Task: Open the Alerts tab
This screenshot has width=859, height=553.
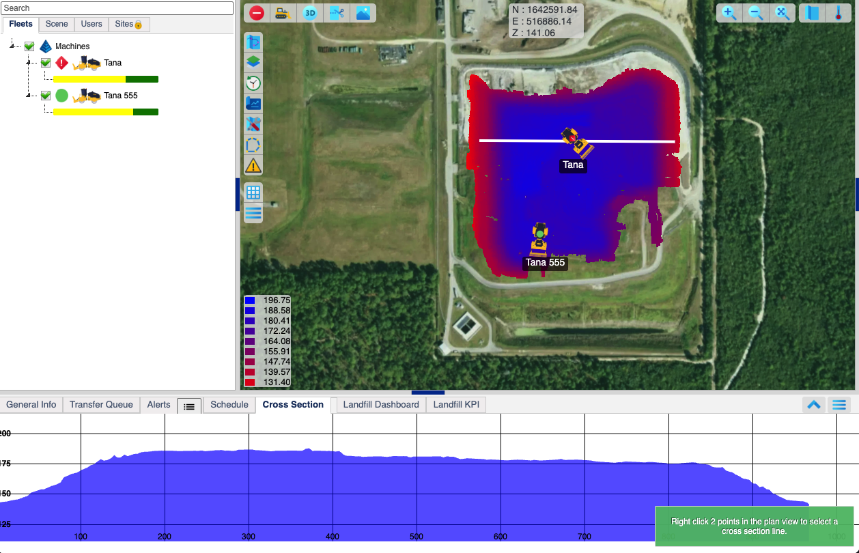Action: pyautogui.click(x=158, y=405)
